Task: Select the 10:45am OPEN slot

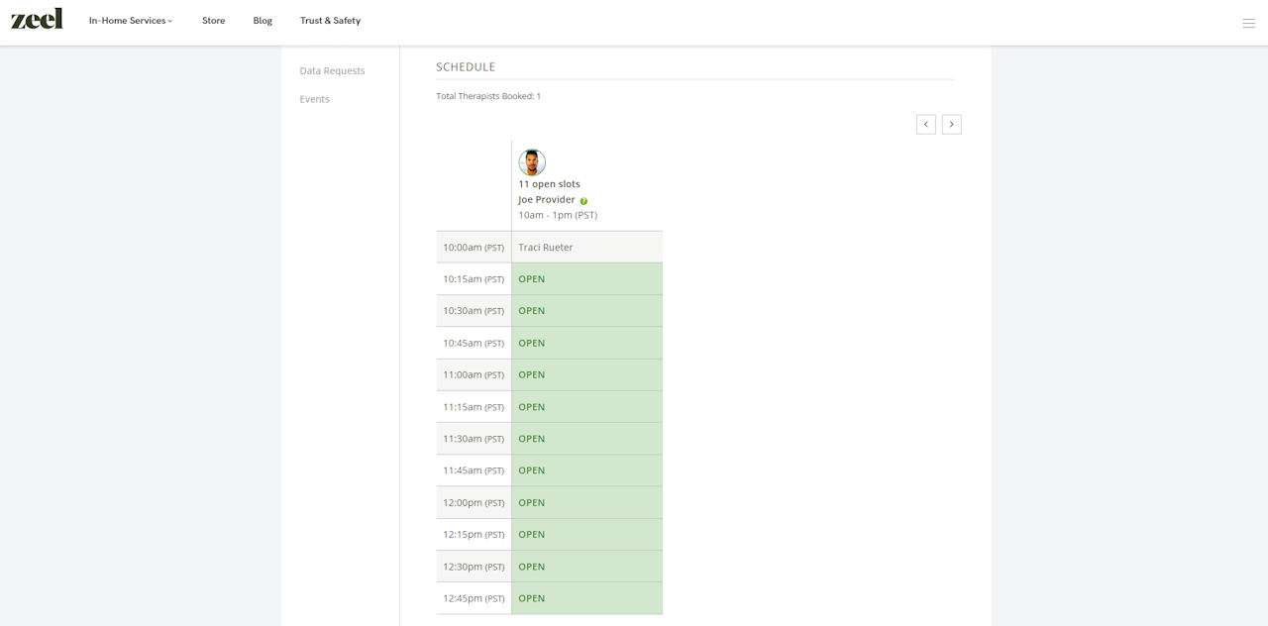Action: [586, 344]
